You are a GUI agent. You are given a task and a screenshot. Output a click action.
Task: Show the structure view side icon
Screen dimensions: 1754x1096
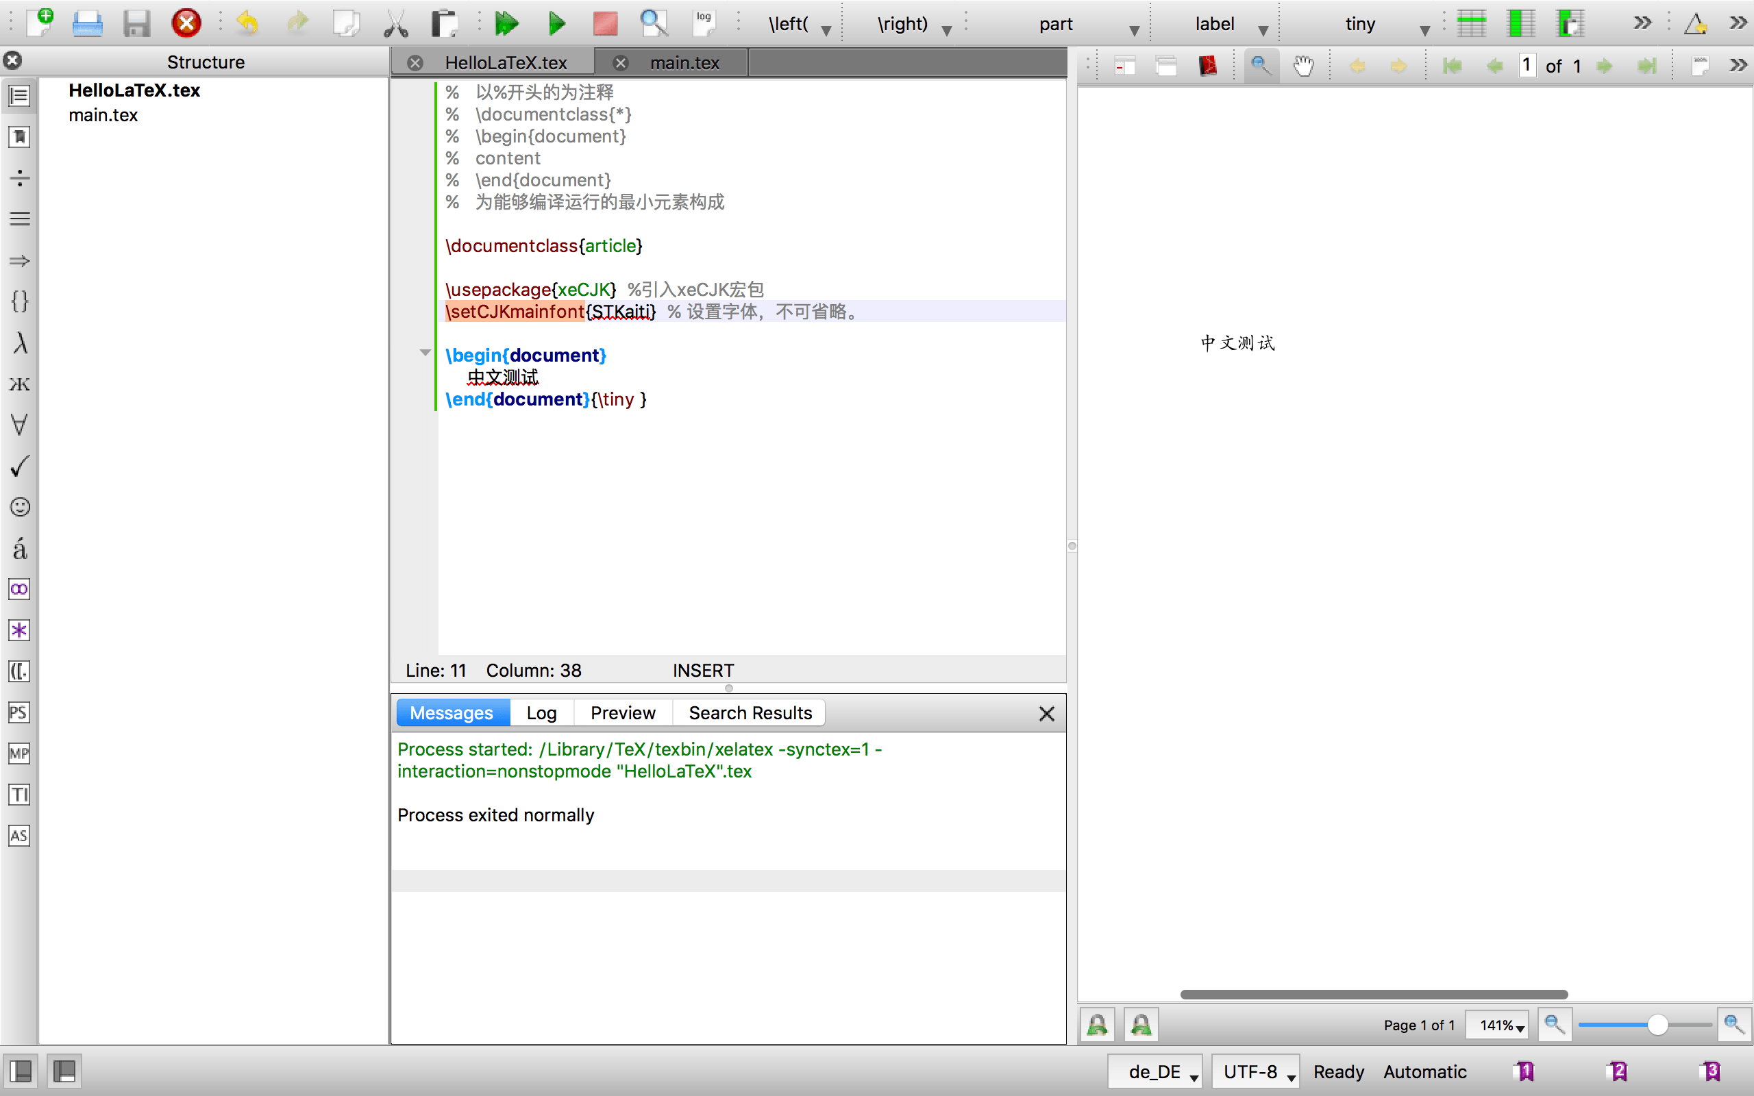[20, 96]
